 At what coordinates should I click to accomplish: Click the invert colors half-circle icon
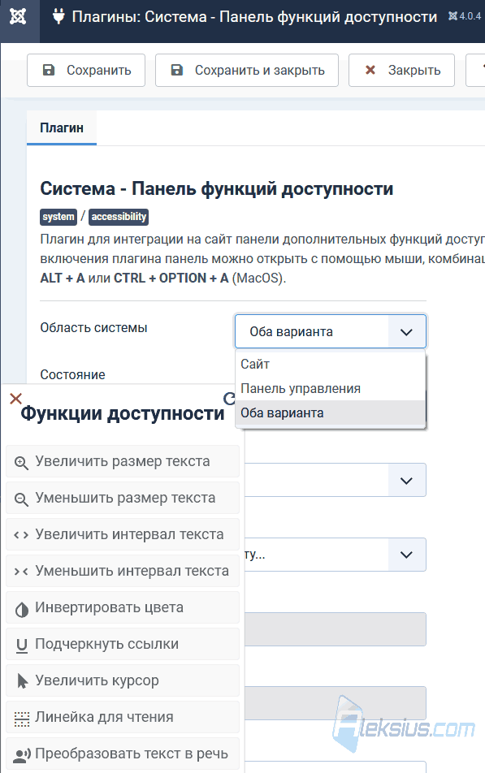click(x=22, y=610)
